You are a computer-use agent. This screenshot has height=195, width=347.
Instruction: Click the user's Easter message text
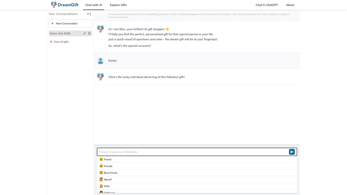coord(113,61)
